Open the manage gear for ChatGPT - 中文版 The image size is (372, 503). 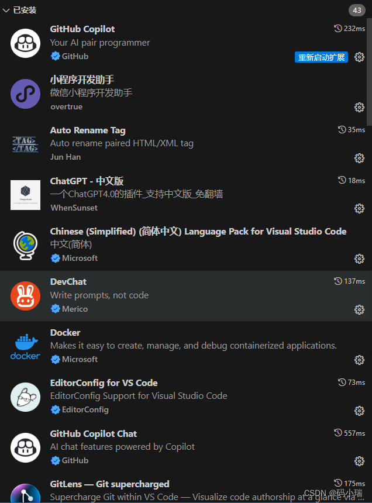tap(359, 209)
